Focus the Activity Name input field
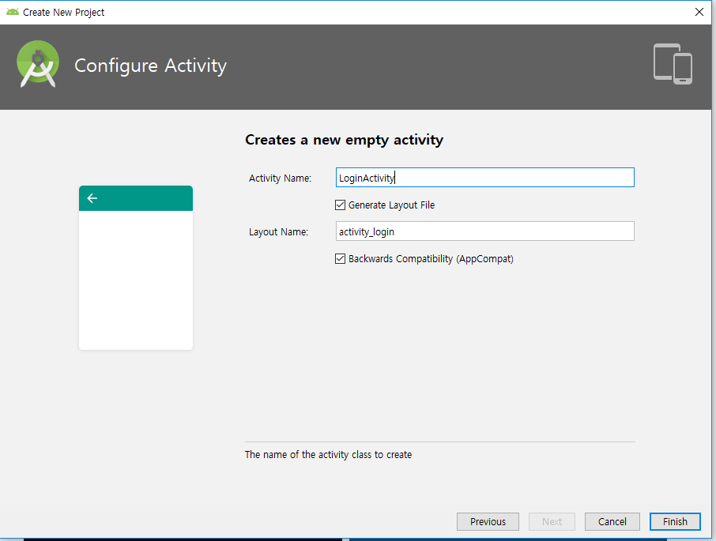 point(485,178)
